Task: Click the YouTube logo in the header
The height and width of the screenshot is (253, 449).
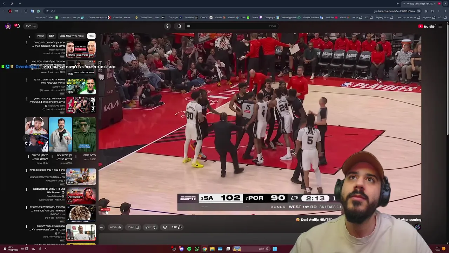Action: tap(426, 26)
